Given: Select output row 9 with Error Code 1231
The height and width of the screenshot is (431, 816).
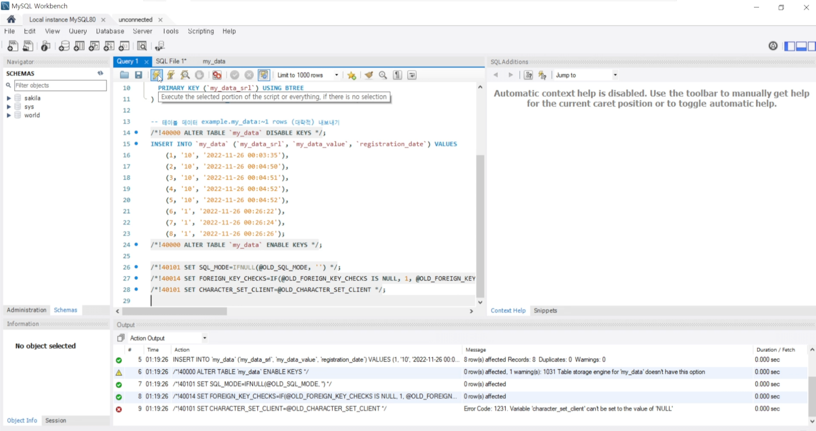Looking at the screenshot, I should 460,409.
